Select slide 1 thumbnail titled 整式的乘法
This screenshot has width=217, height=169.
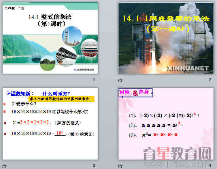tap(50, 38)
